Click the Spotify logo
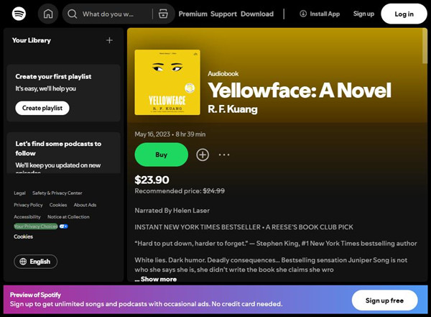The height and width of the screenshot is (317, 431). (19, 14)
